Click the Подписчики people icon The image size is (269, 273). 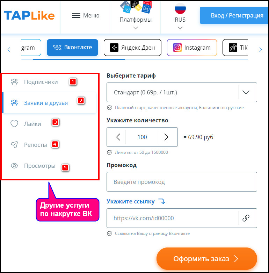tap(14, 82)
